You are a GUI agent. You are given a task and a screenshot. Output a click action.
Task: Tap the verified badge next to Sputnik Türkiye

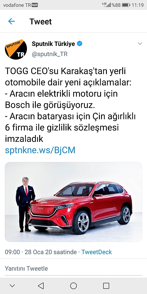click(x=80, y=44)
